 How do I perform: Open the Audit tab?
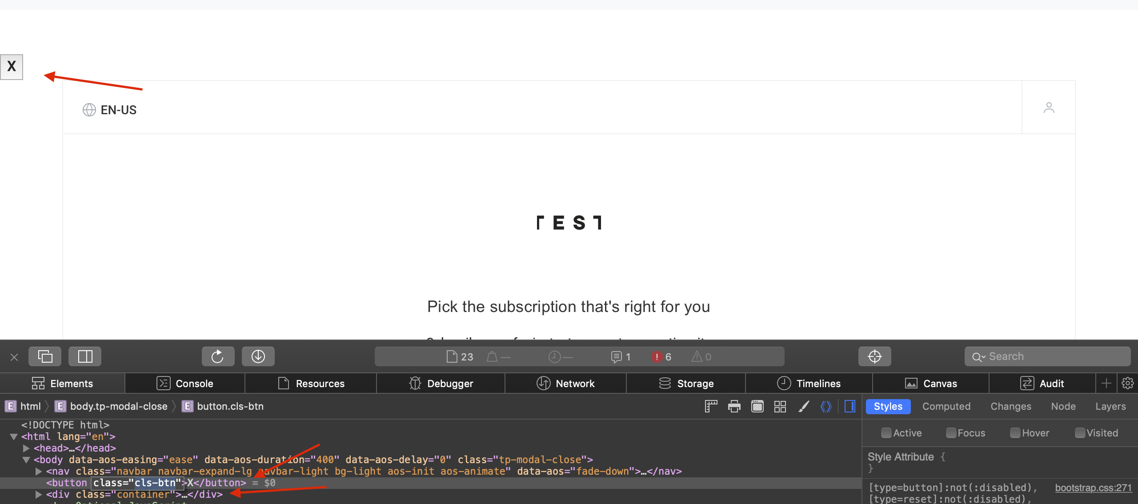pyautogui.click(x=1042, y=383)
